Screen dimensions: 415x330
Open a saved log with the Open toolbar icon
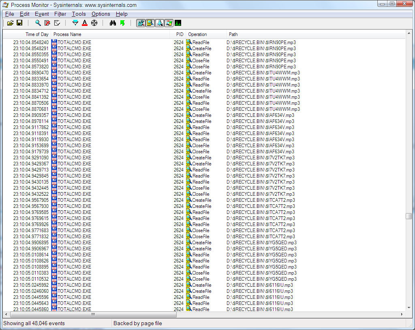[x=10, y=23]
